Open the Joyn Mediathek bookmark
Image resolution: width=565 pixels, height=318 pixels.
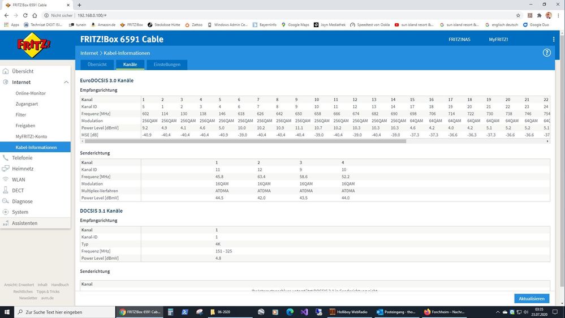pyautogui.click(x=329, y=25)
